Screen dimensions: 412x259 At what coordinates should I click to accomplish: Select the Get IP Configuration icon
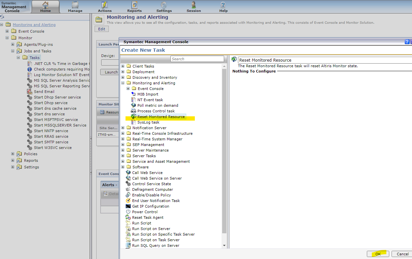[x=128, y=206]
